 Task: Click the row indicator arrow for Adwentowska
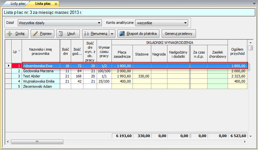(x=8, y=66)
